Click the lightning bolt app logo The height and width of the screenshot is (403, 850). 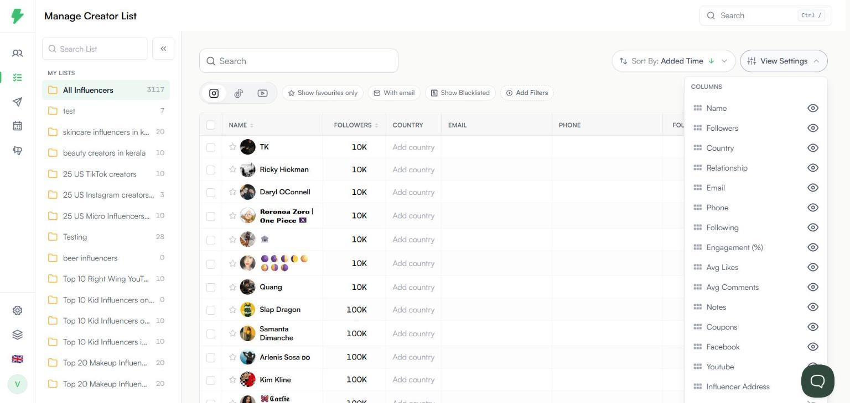(x=17, y=16)
